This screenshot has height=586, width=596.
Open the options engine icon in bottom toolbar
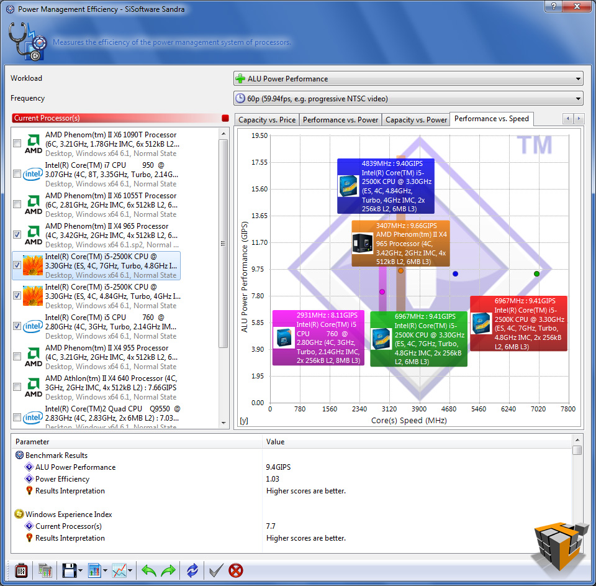click(21, 570)
